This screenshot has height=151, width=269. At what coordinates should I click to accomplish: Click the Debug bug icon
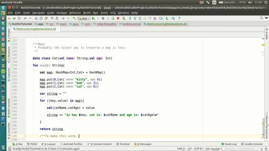(x=103, y=18)
